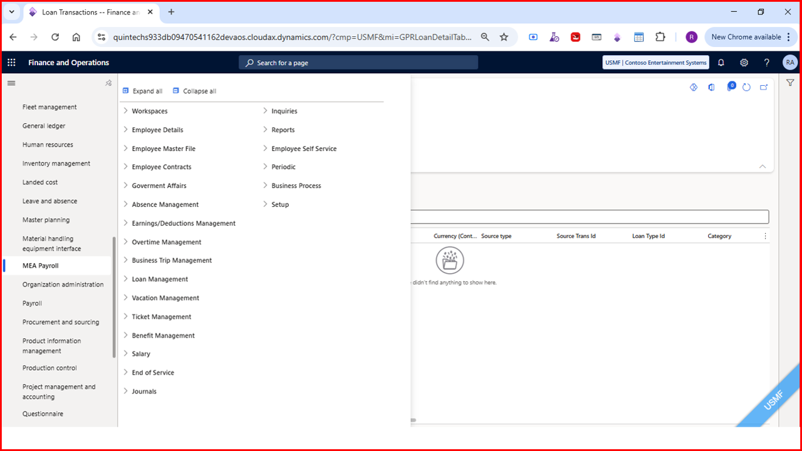Expand the Reports section chevron

coord(264,130)
